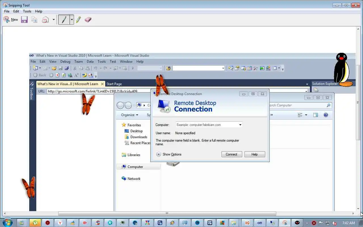Open the vertical Toolbox tab
This screenshot has width=363, height=227.
pyautogui.click(x=31, y=91)
